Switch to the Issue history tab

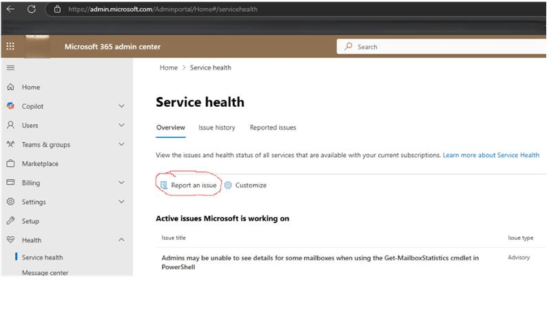216,127
